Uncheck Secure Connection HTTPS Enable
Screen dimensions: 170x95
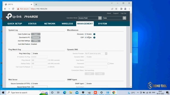pos(32,84)
